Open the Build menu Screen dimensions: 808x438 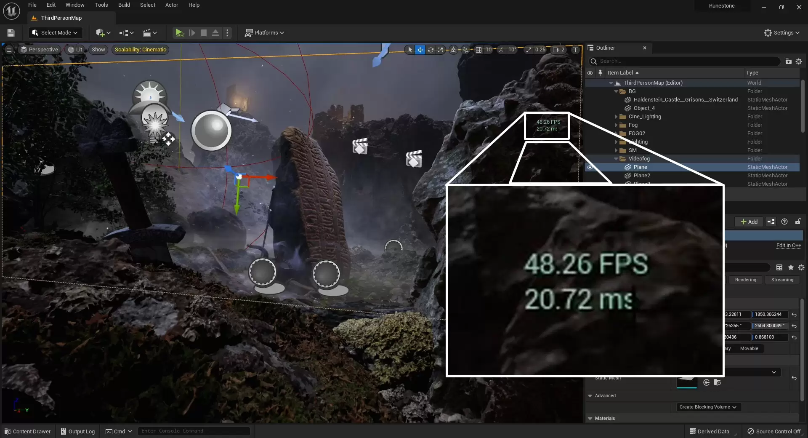(x=124, y=5)
